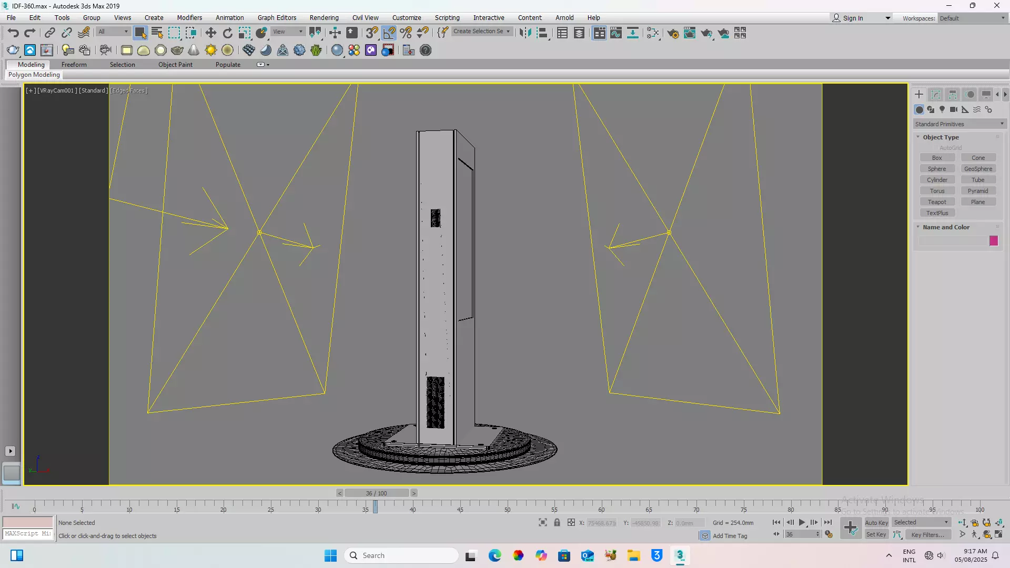Image resolution: width=1010 pixels, height=568 pixels.
Task: Open the pink object color swatch
Action: (994, 241)
